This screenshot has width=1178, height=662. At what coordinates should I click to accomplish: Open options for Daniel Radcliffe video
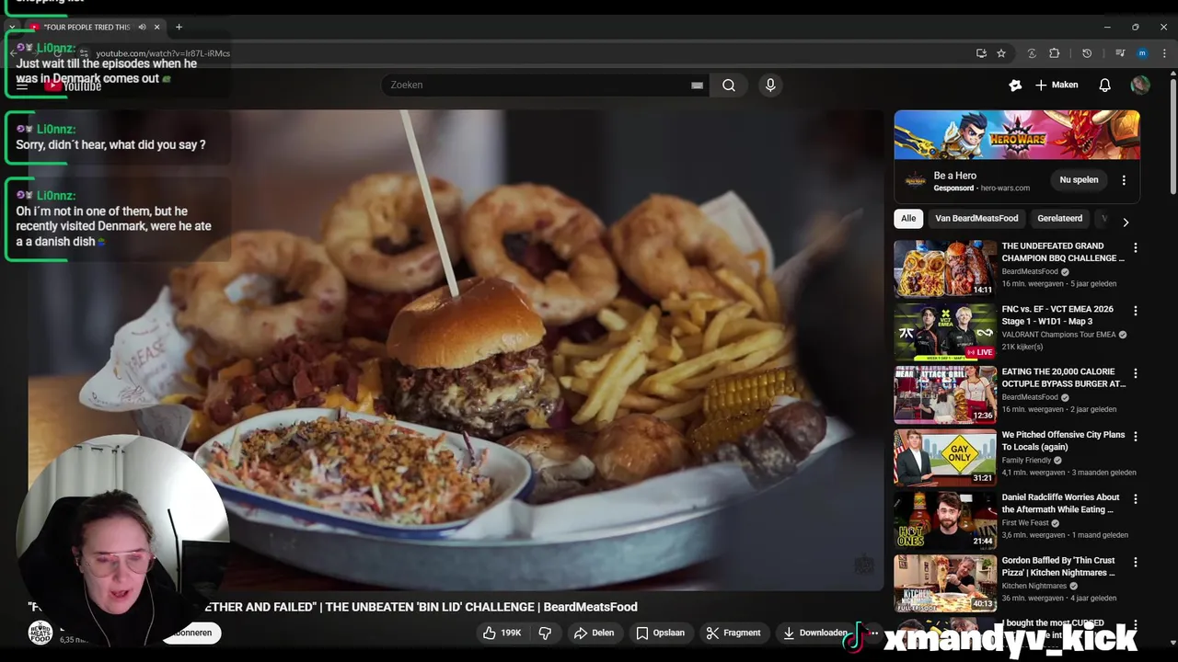[x=1136, y=498]
